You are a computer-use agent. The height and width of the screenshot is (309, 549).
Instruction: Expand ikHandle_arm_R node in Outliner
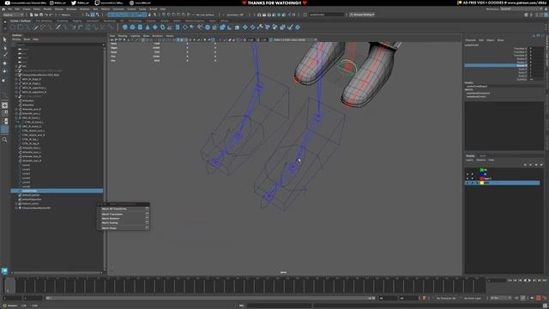16,109
